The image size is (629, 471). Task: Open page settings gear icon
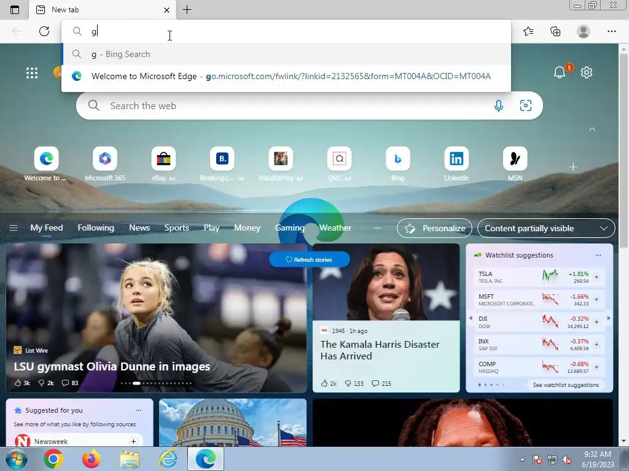[x=587, y=72]
